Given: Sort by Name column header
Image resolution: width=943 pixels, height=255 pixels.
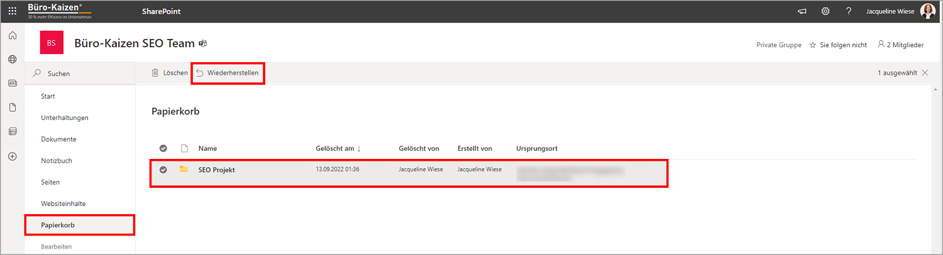Looking at the screenshot, I should (x=207, y=148).
